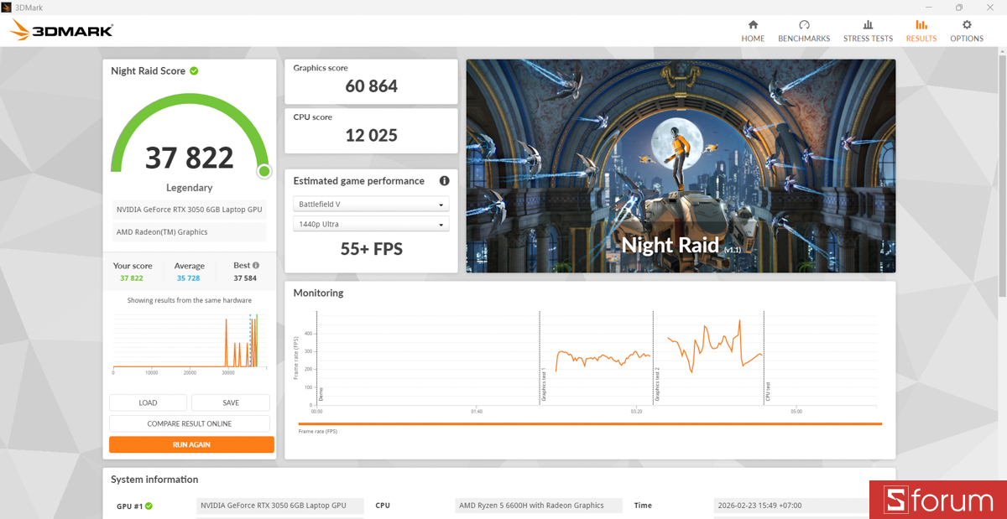Open the Battlefield V game dropdown
Viewport: 1007px width, 519px height.
pyautogui.click(x=370, y=203)
